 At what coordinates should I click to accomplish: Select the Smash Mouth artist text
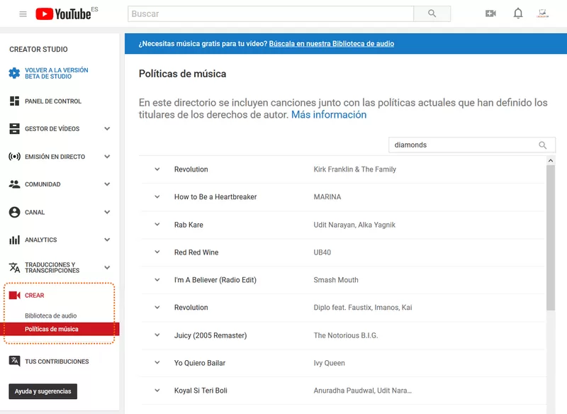pyautogui.click(x=336, y=280)
